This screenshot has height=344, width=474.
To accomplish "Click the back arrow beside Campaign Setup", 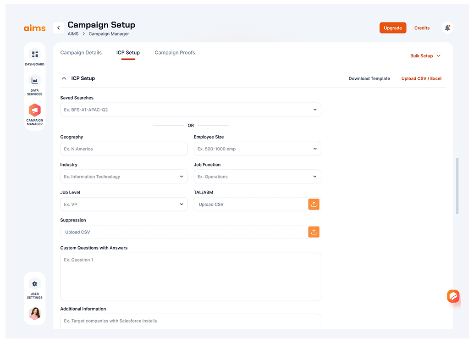I will pos(58,28).
